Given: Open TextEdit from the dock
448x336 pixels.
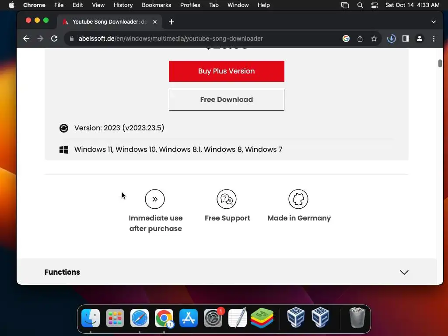Looking at the screenshot, I should click(238, 318).
